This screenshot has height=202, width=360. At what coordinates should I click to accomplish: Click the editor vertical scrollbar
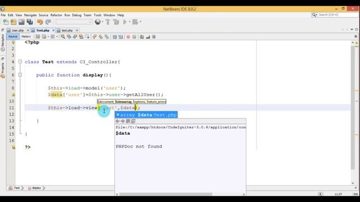[353, 108]
